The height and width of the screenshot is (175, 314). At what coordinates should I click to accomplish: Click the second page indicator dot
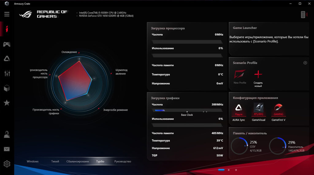(x=229, y=170)
